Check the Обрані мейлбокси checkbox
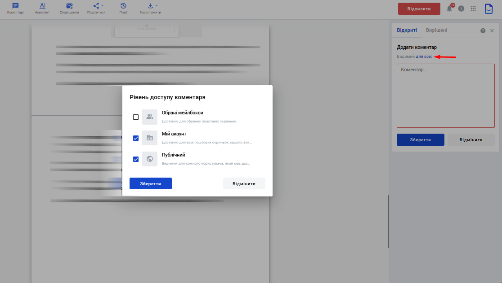The image size is (502, 283). [136, 117]
